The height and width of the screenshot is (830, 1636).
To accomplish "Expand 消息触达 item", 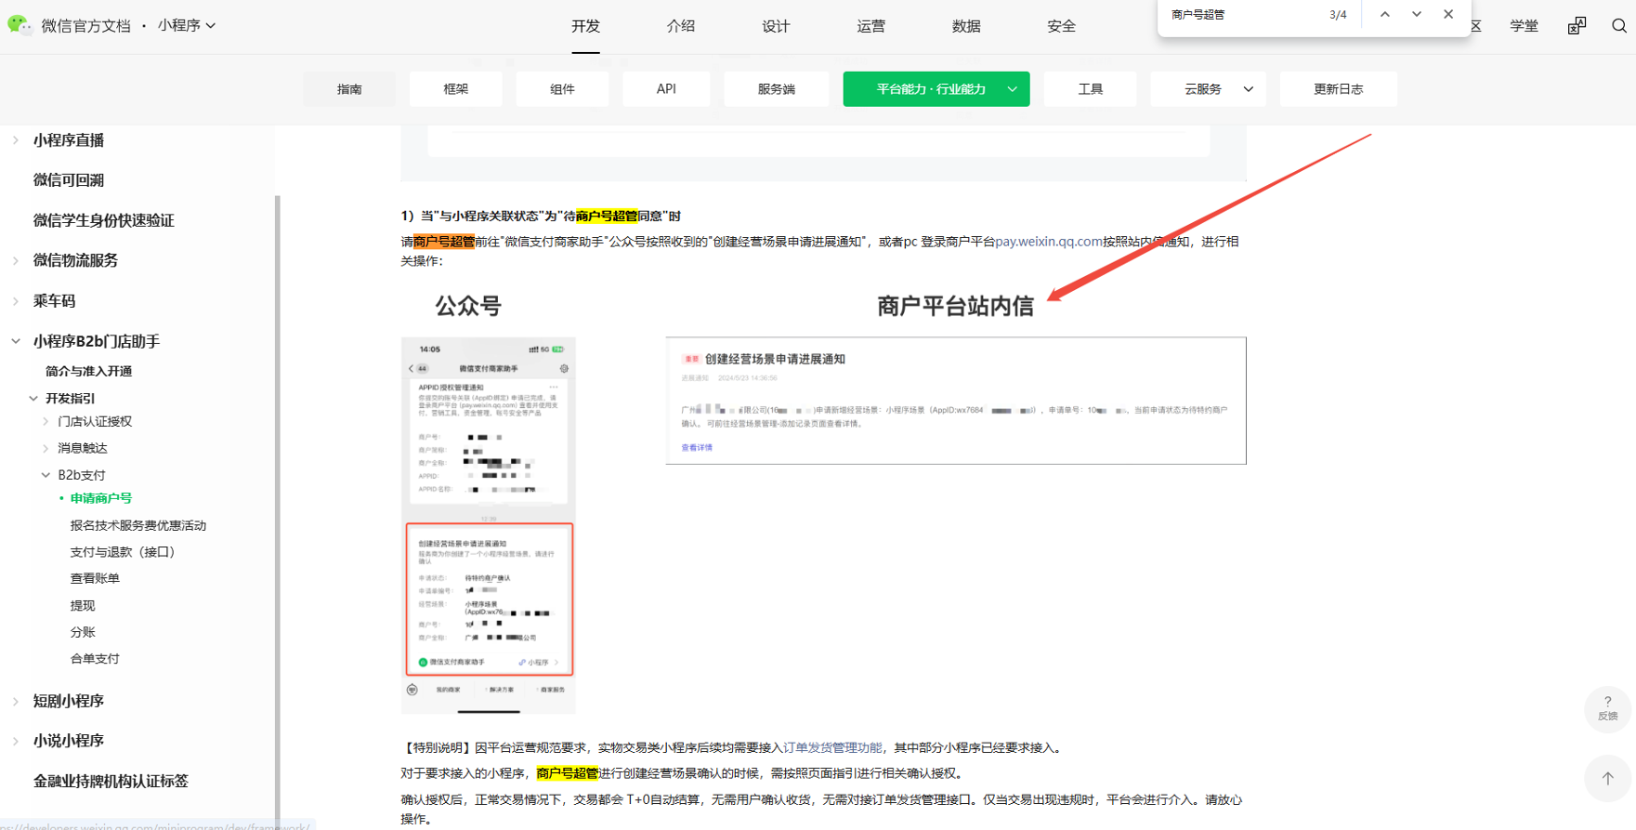I will pyautogui.click(x=46, y=448).
